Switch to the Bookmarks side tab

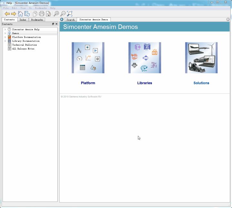point(37,20)
